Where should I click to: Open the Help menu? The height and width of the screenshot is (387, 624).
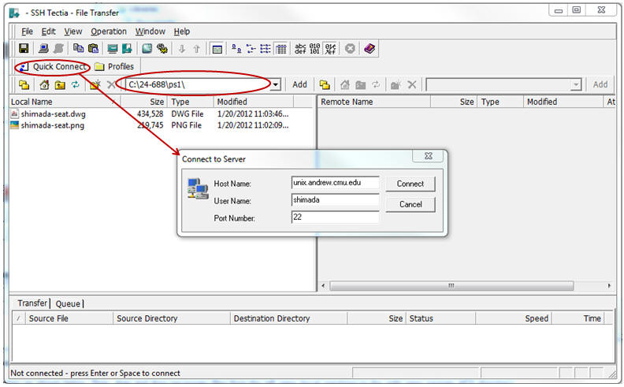(181, 32)
